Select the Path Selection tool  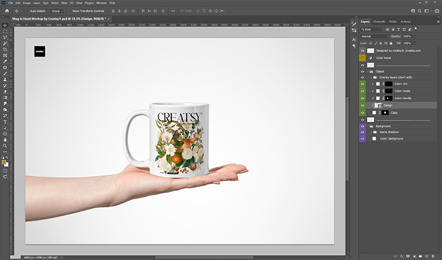pos(5,128)
